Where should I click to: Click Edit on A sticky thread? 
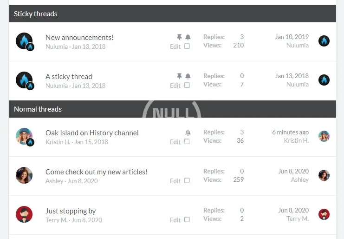[x=175, y=86]
